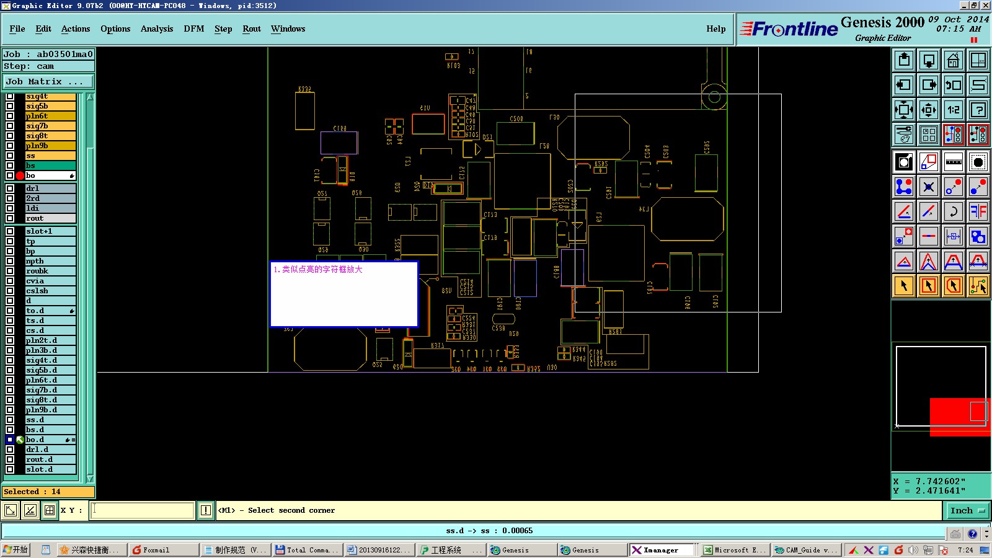Toggle the rout layer checkbox

(10, 218)
